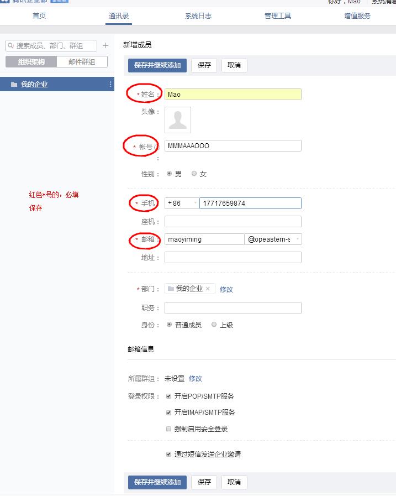Switch to 系统日志 tab

coord(198,16)
